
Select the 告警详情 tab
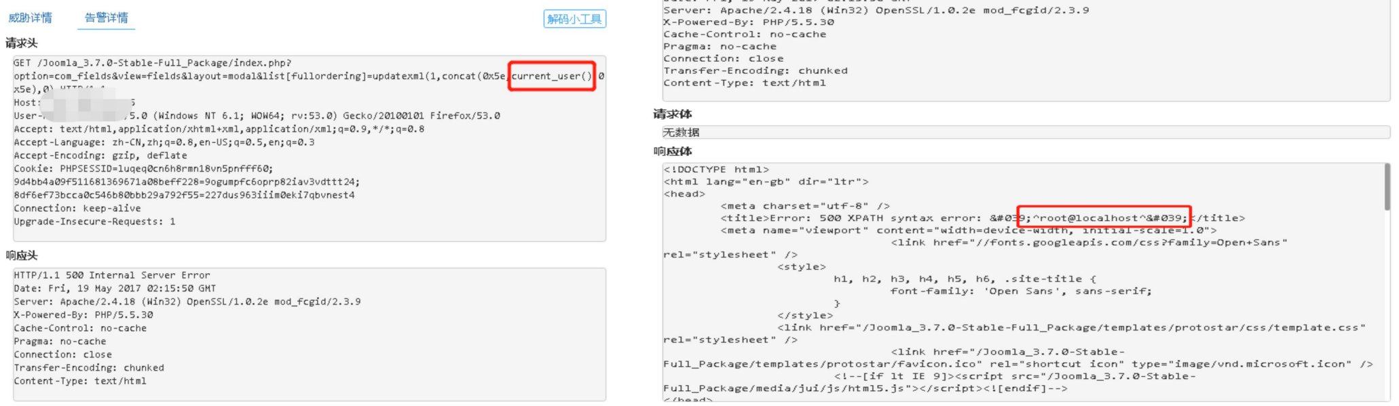pos(107,18)
